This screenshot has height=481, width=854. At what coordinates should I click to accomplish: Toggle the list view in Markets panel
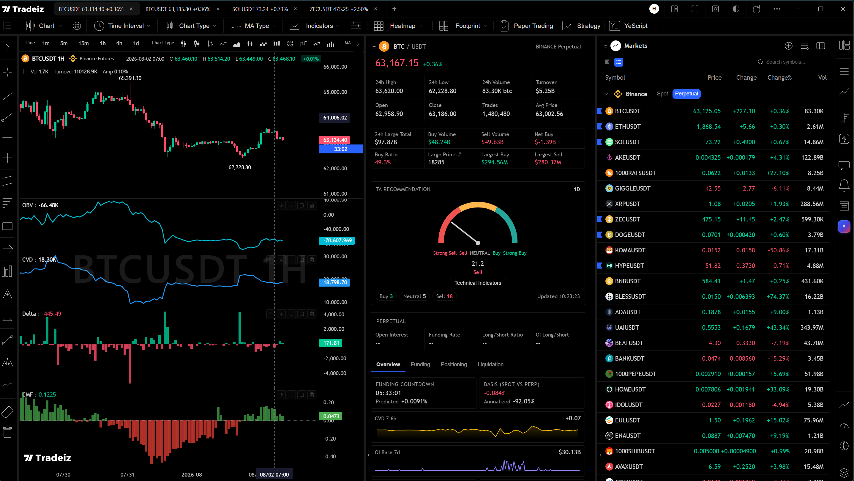[619, 62]
